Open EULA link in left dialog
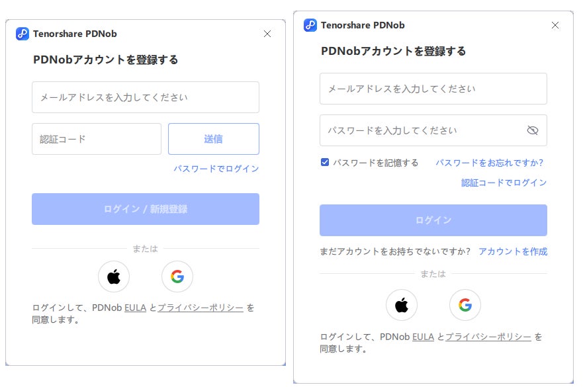583x387 pixels. pos(135,308)
